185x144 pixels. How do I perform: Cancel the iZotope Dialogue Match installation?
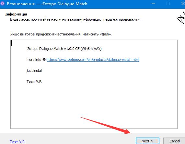tap(174, 141)
